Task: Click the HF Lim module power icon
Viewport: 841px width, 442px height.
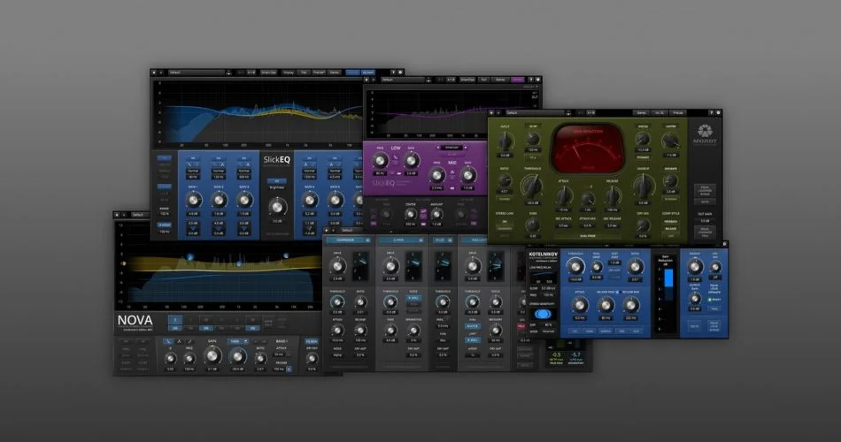Action: coord(449,240)
